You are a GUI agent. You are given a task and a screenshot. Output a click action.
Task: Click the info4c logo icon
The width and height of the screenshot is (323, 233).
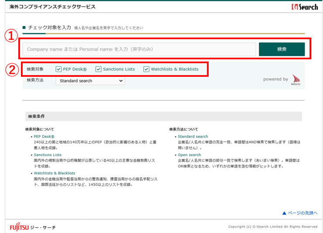pyautogui.click(x=296, y=79)
